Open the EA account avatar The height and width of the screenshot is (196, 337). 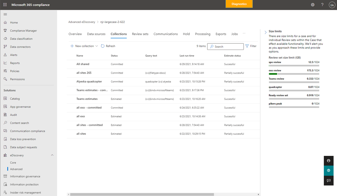332,5
